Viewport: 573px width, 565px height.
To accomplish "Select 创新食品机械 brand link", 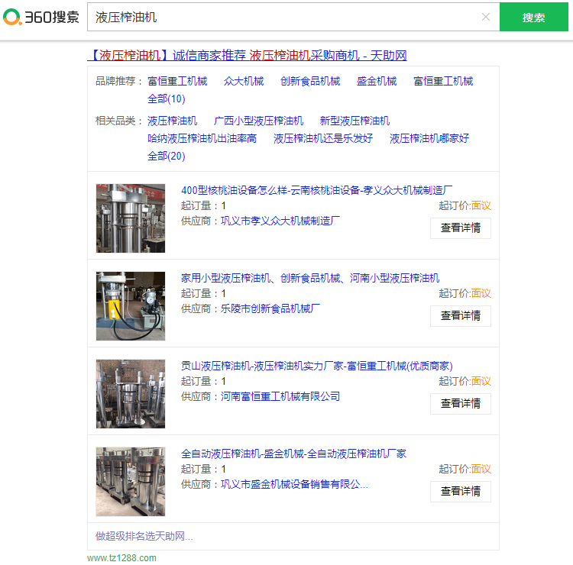I will tap(309, 81).
